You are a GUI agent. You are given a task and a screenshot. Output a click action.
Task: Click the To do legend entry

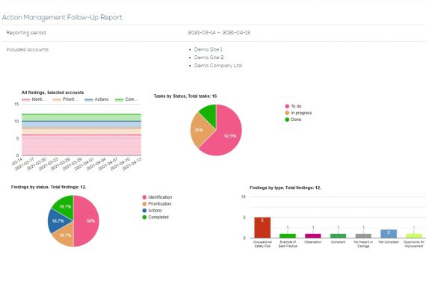coord(293,106)
